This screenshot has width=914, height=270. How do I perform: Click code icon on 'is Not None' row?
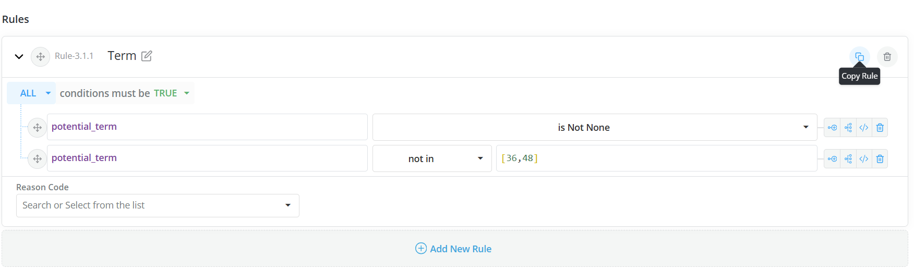[x=864, y=128]
